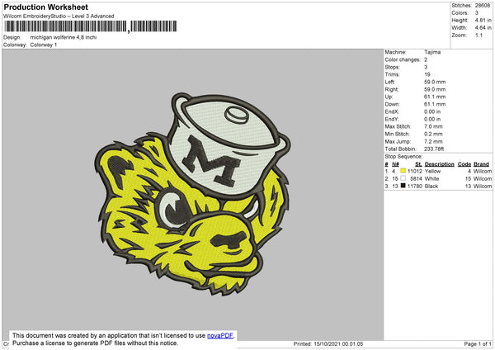The image size is (495, 350).
Task: Click the 'Color changes:' label
Action: [403, 59]
